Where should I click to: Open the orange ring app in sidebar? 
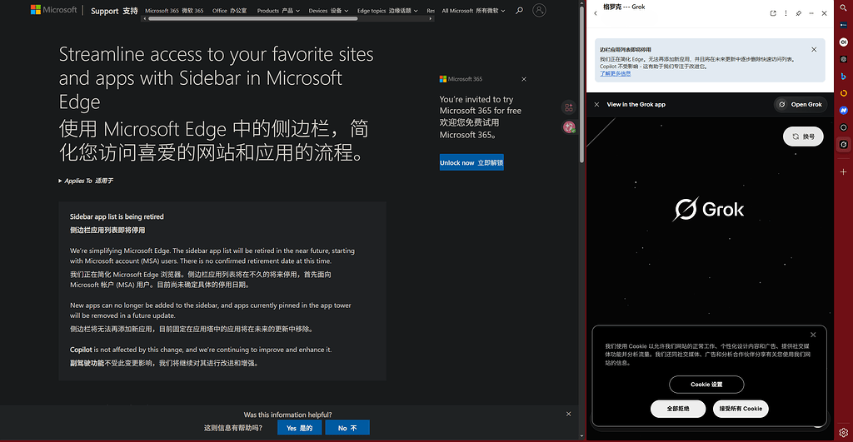(x=843, y=93)
